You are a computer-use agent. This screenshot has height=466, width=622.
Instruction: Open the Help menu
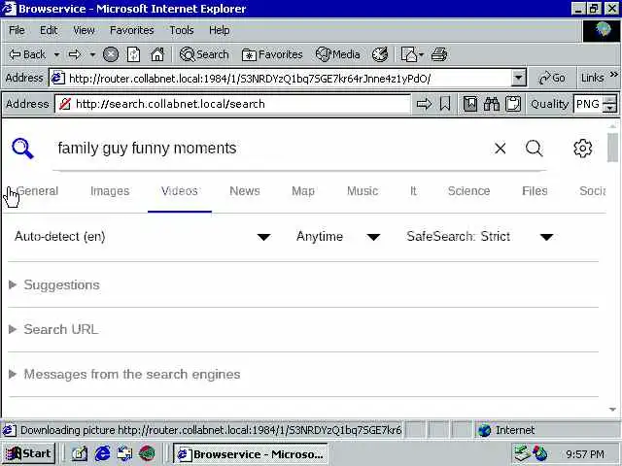(220, 30)
